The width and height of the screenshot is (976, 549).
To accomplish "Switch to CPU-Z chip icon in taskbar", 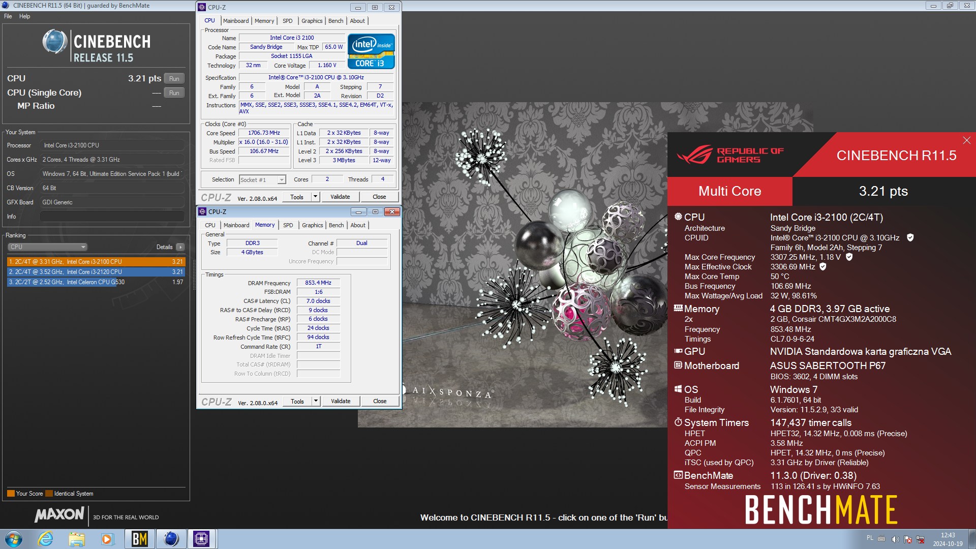I will pyautogui.click(x=201, y=539).
